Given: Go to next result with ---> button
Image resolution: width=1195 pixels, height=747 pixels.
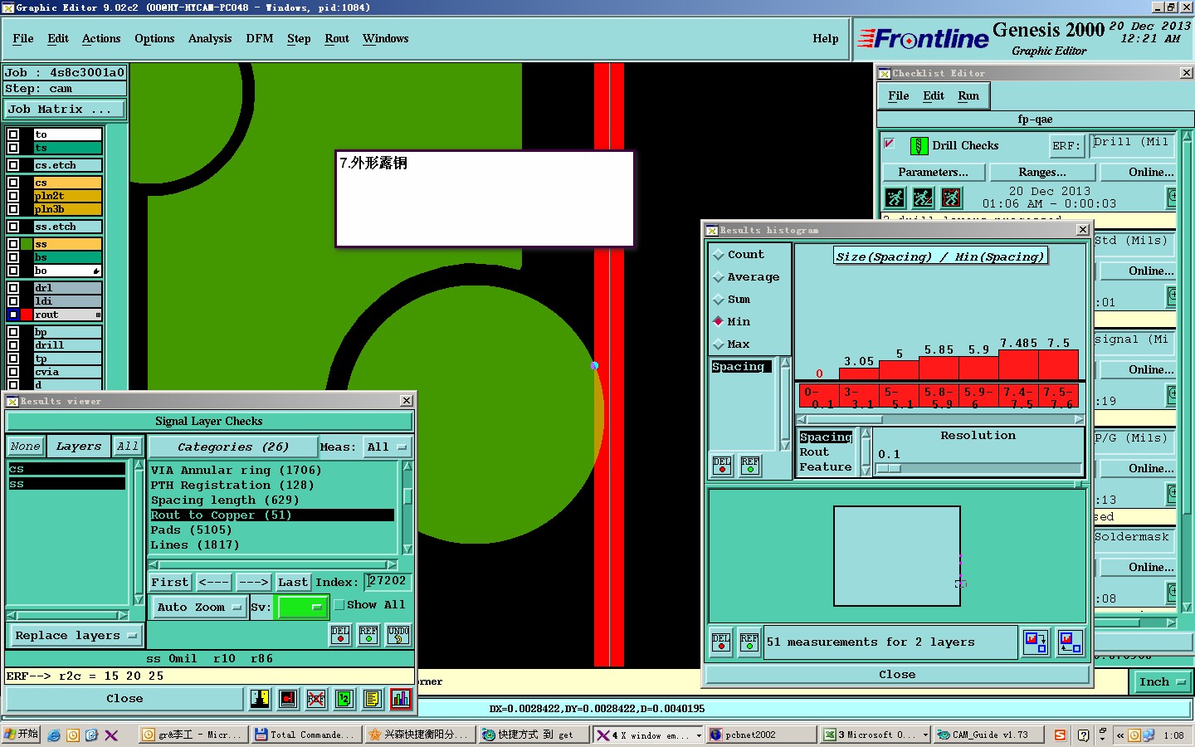Looking at the screenshot, I should [252, 583].
